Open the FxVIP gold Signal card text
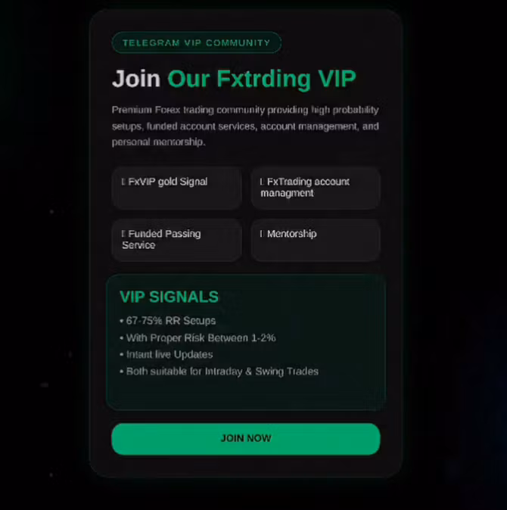The width and height of the screenshot is (507, 510). (168, 182)
